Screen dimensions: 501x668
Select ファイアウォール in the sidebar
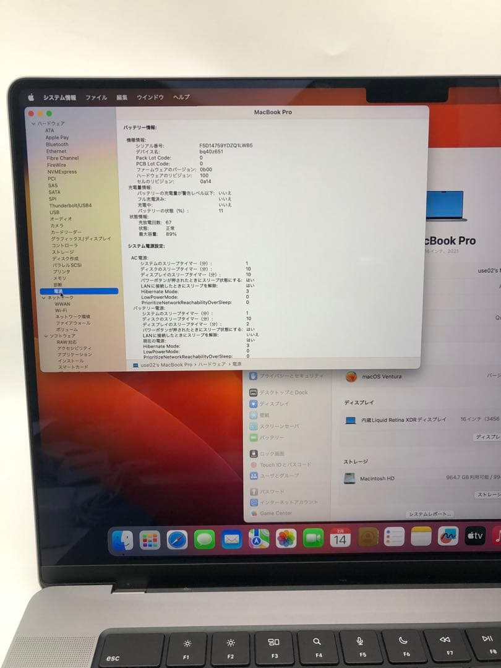click(73, 323)
